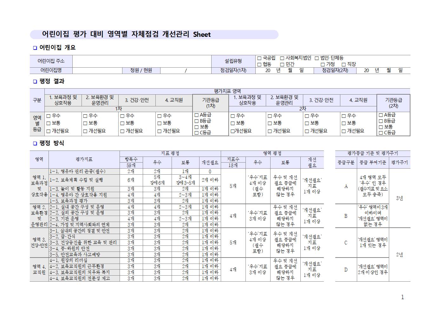Click the 평가등급 기준 및 평가주기 header
This screenshot has width=445, height=315.
[373, 153]
